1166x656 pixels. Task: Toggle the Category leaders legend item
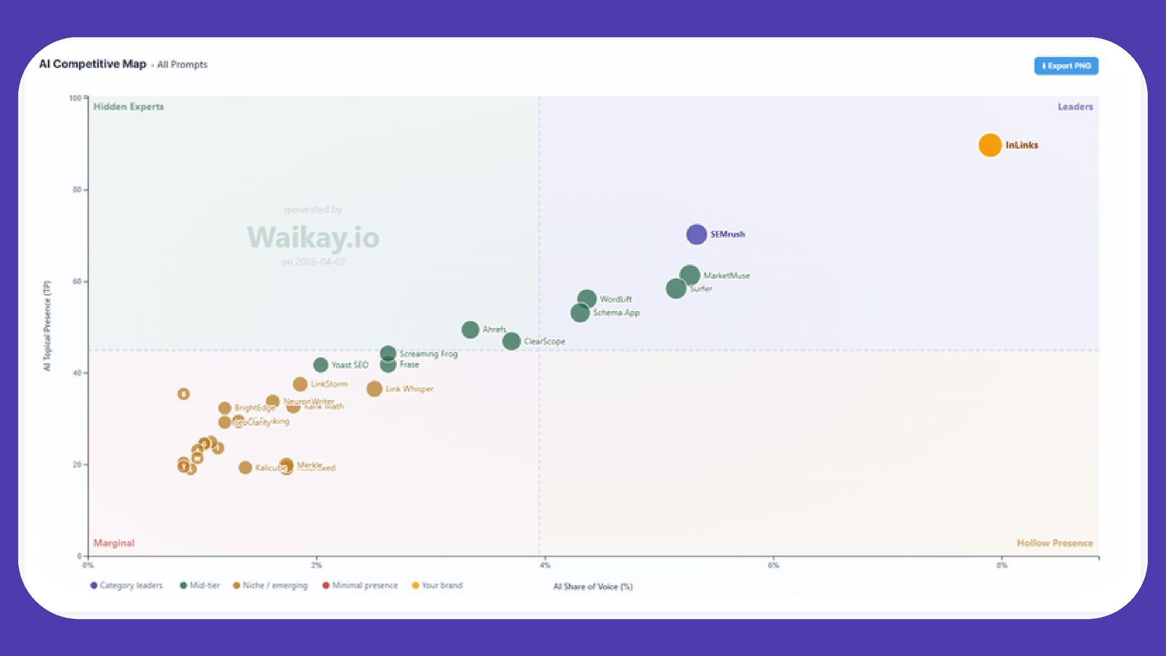(x=126, y=586)
